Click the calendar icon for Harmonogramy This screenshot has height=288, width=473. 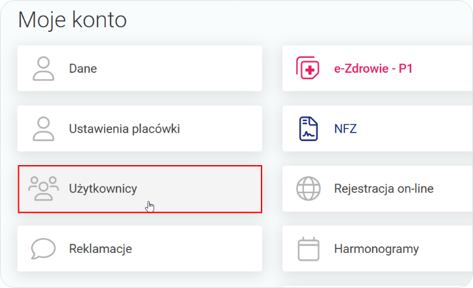pyautogui.click(x=308, y=248)
